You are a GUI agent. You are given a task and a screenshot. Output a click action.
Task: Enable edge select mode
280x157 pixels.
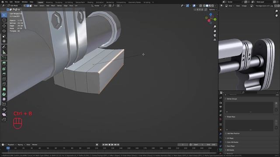(28, 6)
